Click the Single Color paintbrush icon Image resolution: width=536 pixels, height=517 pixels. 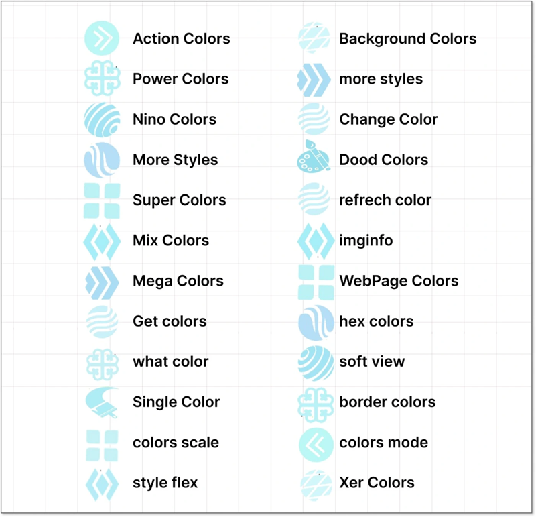click(x=102, y=402)
